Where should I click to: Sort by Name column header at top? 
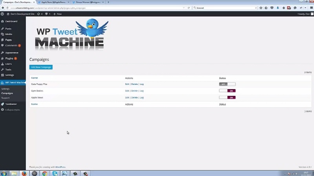pos(35,78)
